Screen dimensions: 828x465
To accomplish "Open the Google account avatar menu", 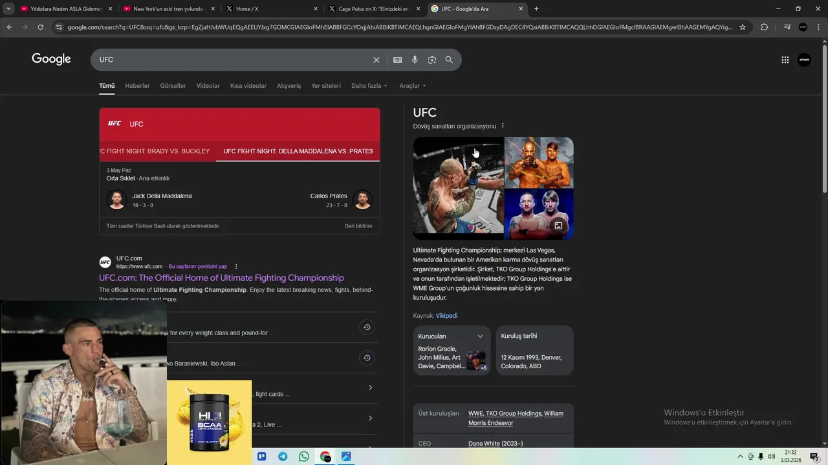I will point(804,59).
